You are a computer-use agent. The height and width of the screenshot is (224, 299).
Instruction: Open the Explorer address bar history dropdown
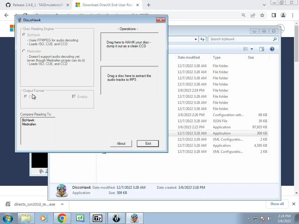click(196, 39)
